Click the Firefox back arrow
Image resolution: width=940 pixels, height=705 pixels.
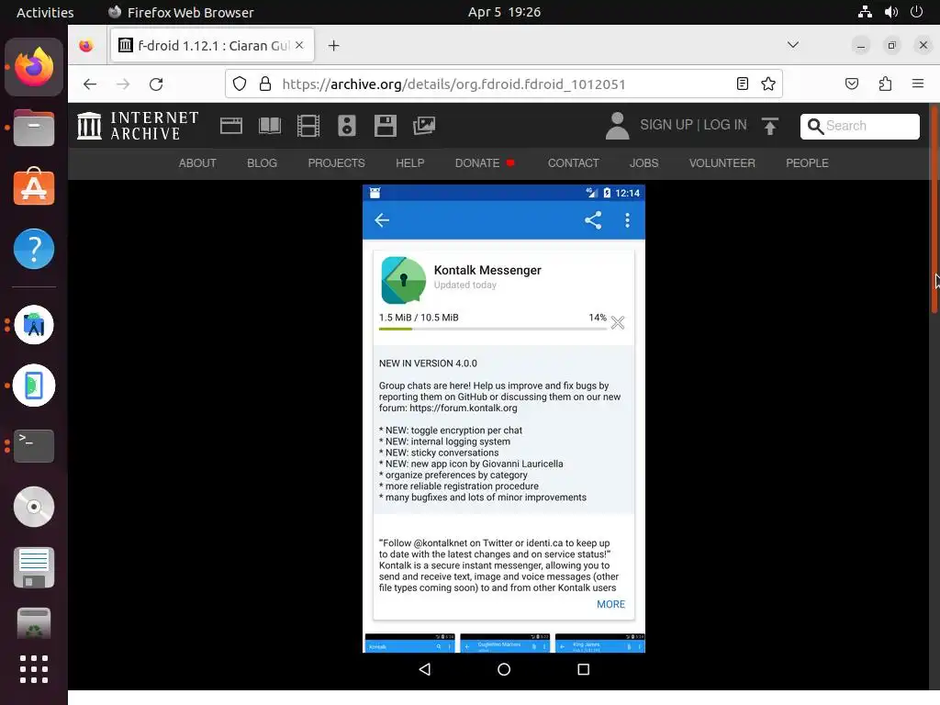(x=90, y=84)
